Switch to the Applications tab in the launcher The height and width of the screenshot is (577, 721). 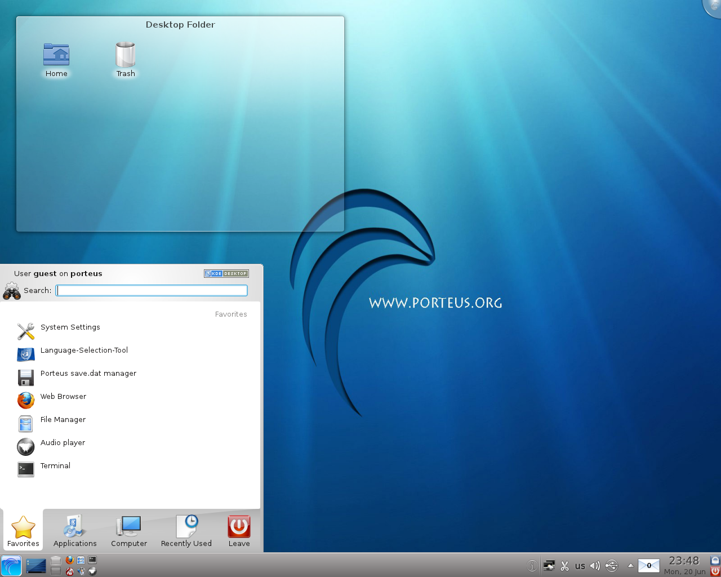tap(74, 530)
